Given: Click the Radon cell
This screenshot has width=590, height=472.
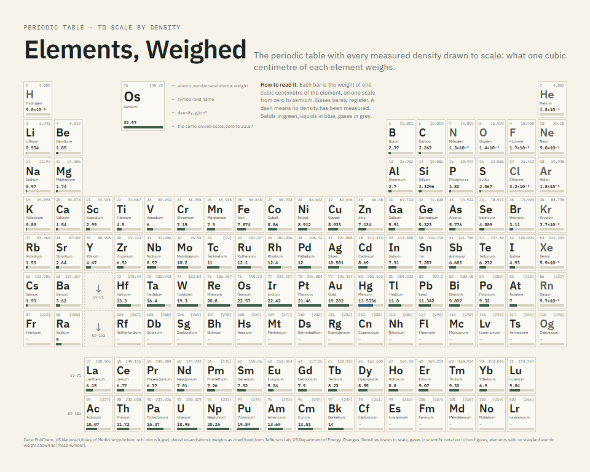Looking at the screenshot, I should pyautogui.click(x=552, y=291).
